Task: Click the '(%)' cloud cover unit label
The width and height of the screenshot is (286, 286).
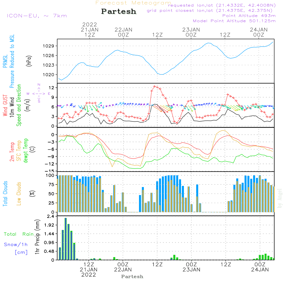Action: point(32,194)
